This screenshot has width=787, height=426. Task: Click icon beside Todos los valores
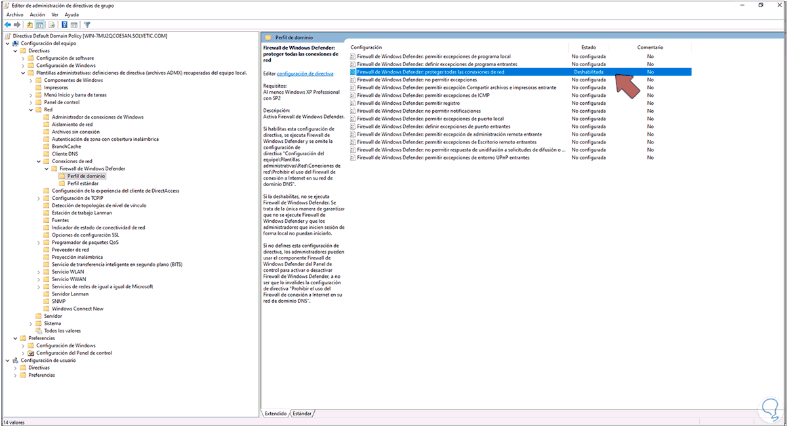(39, 330)
